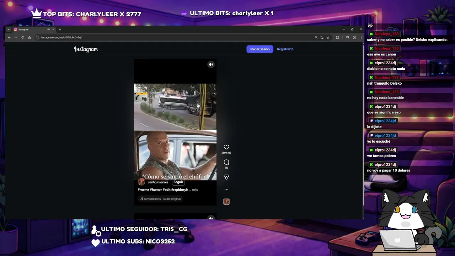Close the Instagram browser tab

tap(53, 30)
